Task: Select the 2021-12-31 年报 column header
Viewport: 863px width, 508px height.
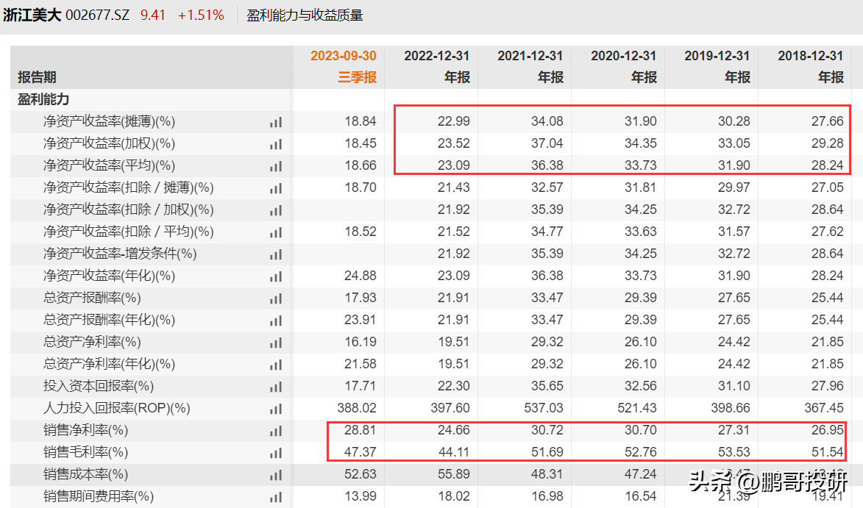Action: (x=530, y=66)
